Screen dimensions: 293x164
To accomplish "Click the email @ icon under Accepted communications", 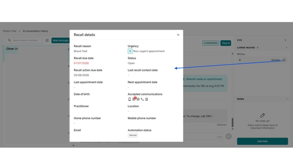I will click(x=138, y=99).
